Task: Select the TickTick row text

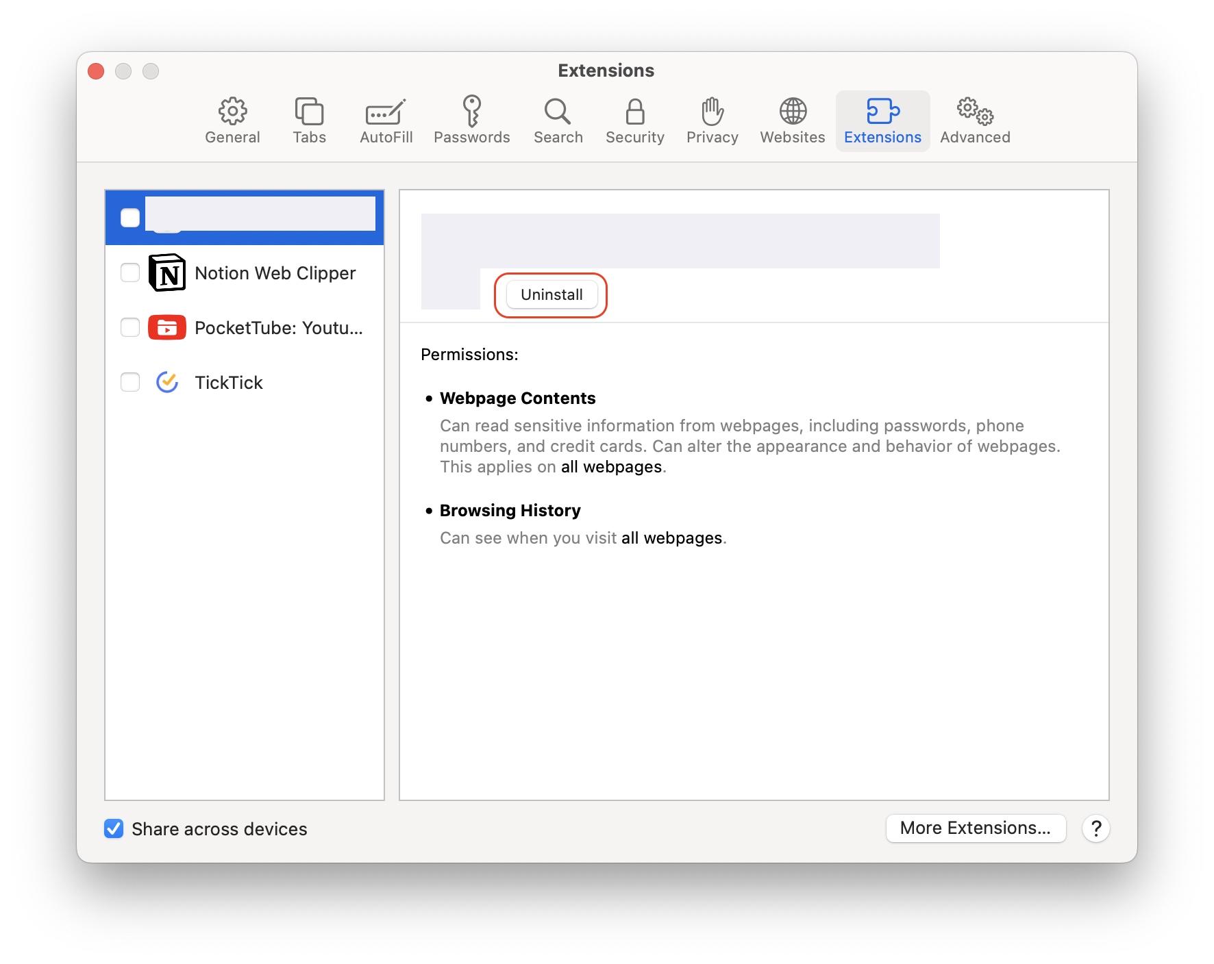Action: [229, 383]
